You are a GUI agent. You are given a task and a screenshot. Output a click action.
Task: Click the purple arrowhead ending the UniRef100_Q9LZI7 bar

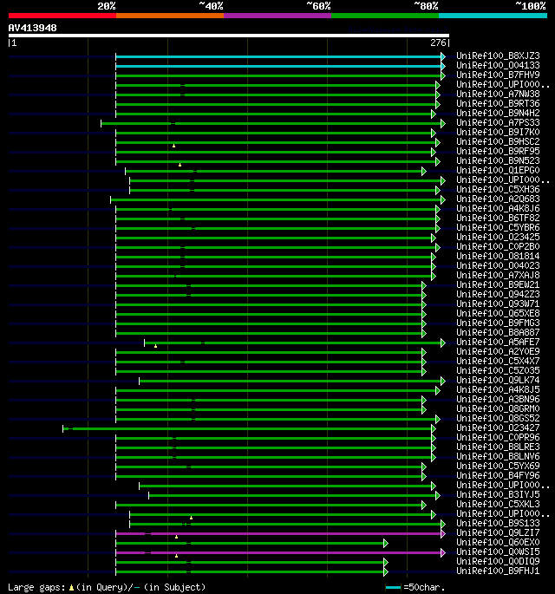tap(443, 534)
